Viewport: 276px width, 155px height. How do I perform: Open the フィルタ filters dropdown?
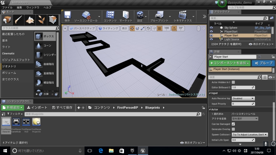15,114
